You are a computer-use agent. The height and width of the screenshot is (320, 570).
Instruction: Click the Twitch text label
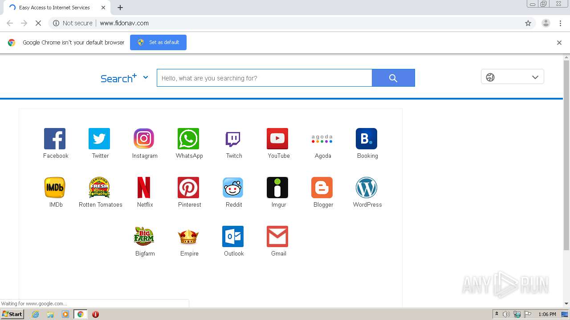pyautogui.click(x=234, y=156)
